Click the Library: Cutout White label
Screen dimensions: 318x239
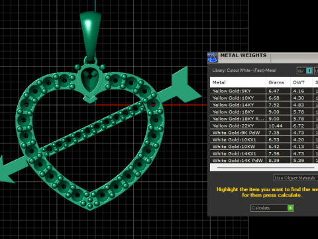pos(244,70)
